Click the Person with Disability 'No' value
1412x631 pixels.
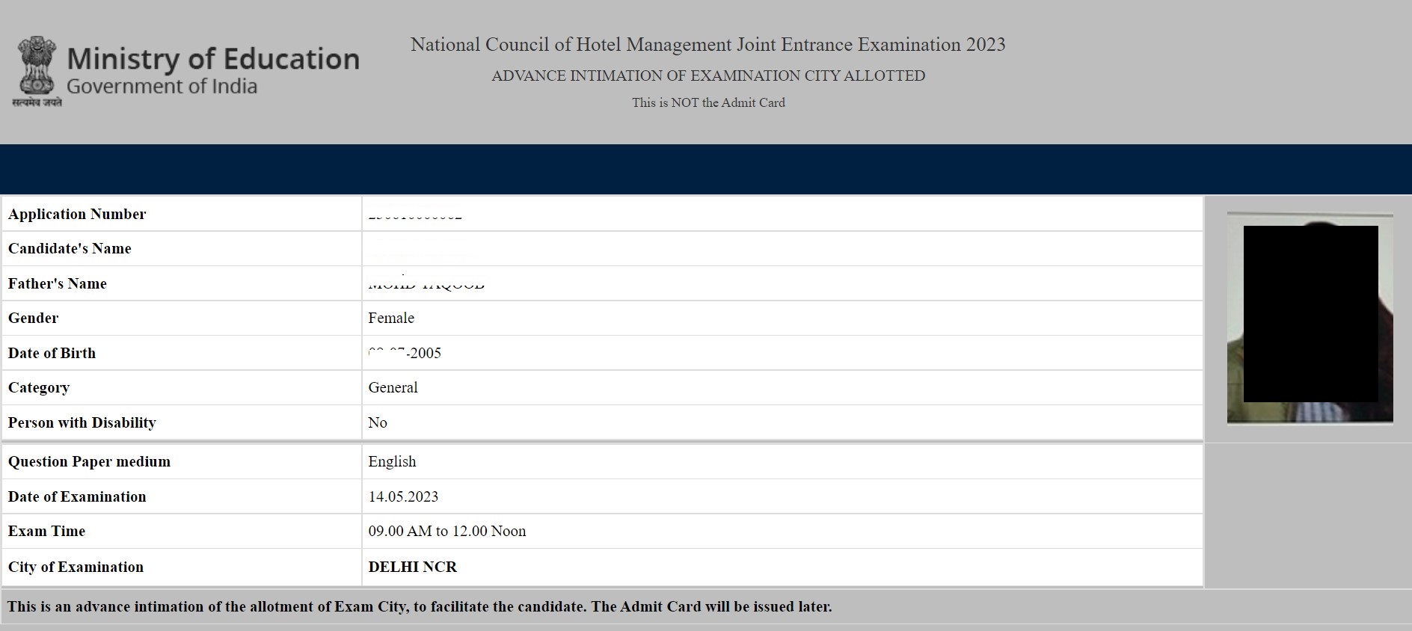point(378,423)
